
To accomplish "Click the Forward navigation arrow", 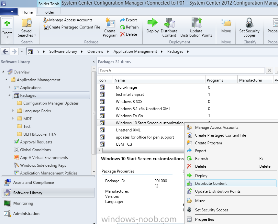I will click(14, 51).
